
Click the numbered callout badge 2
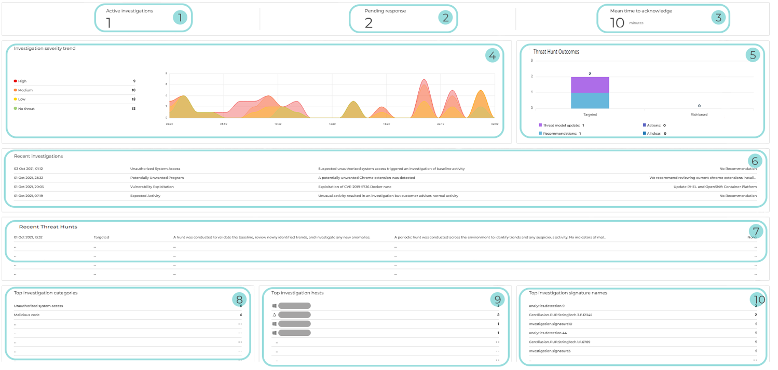click(445, 18)
